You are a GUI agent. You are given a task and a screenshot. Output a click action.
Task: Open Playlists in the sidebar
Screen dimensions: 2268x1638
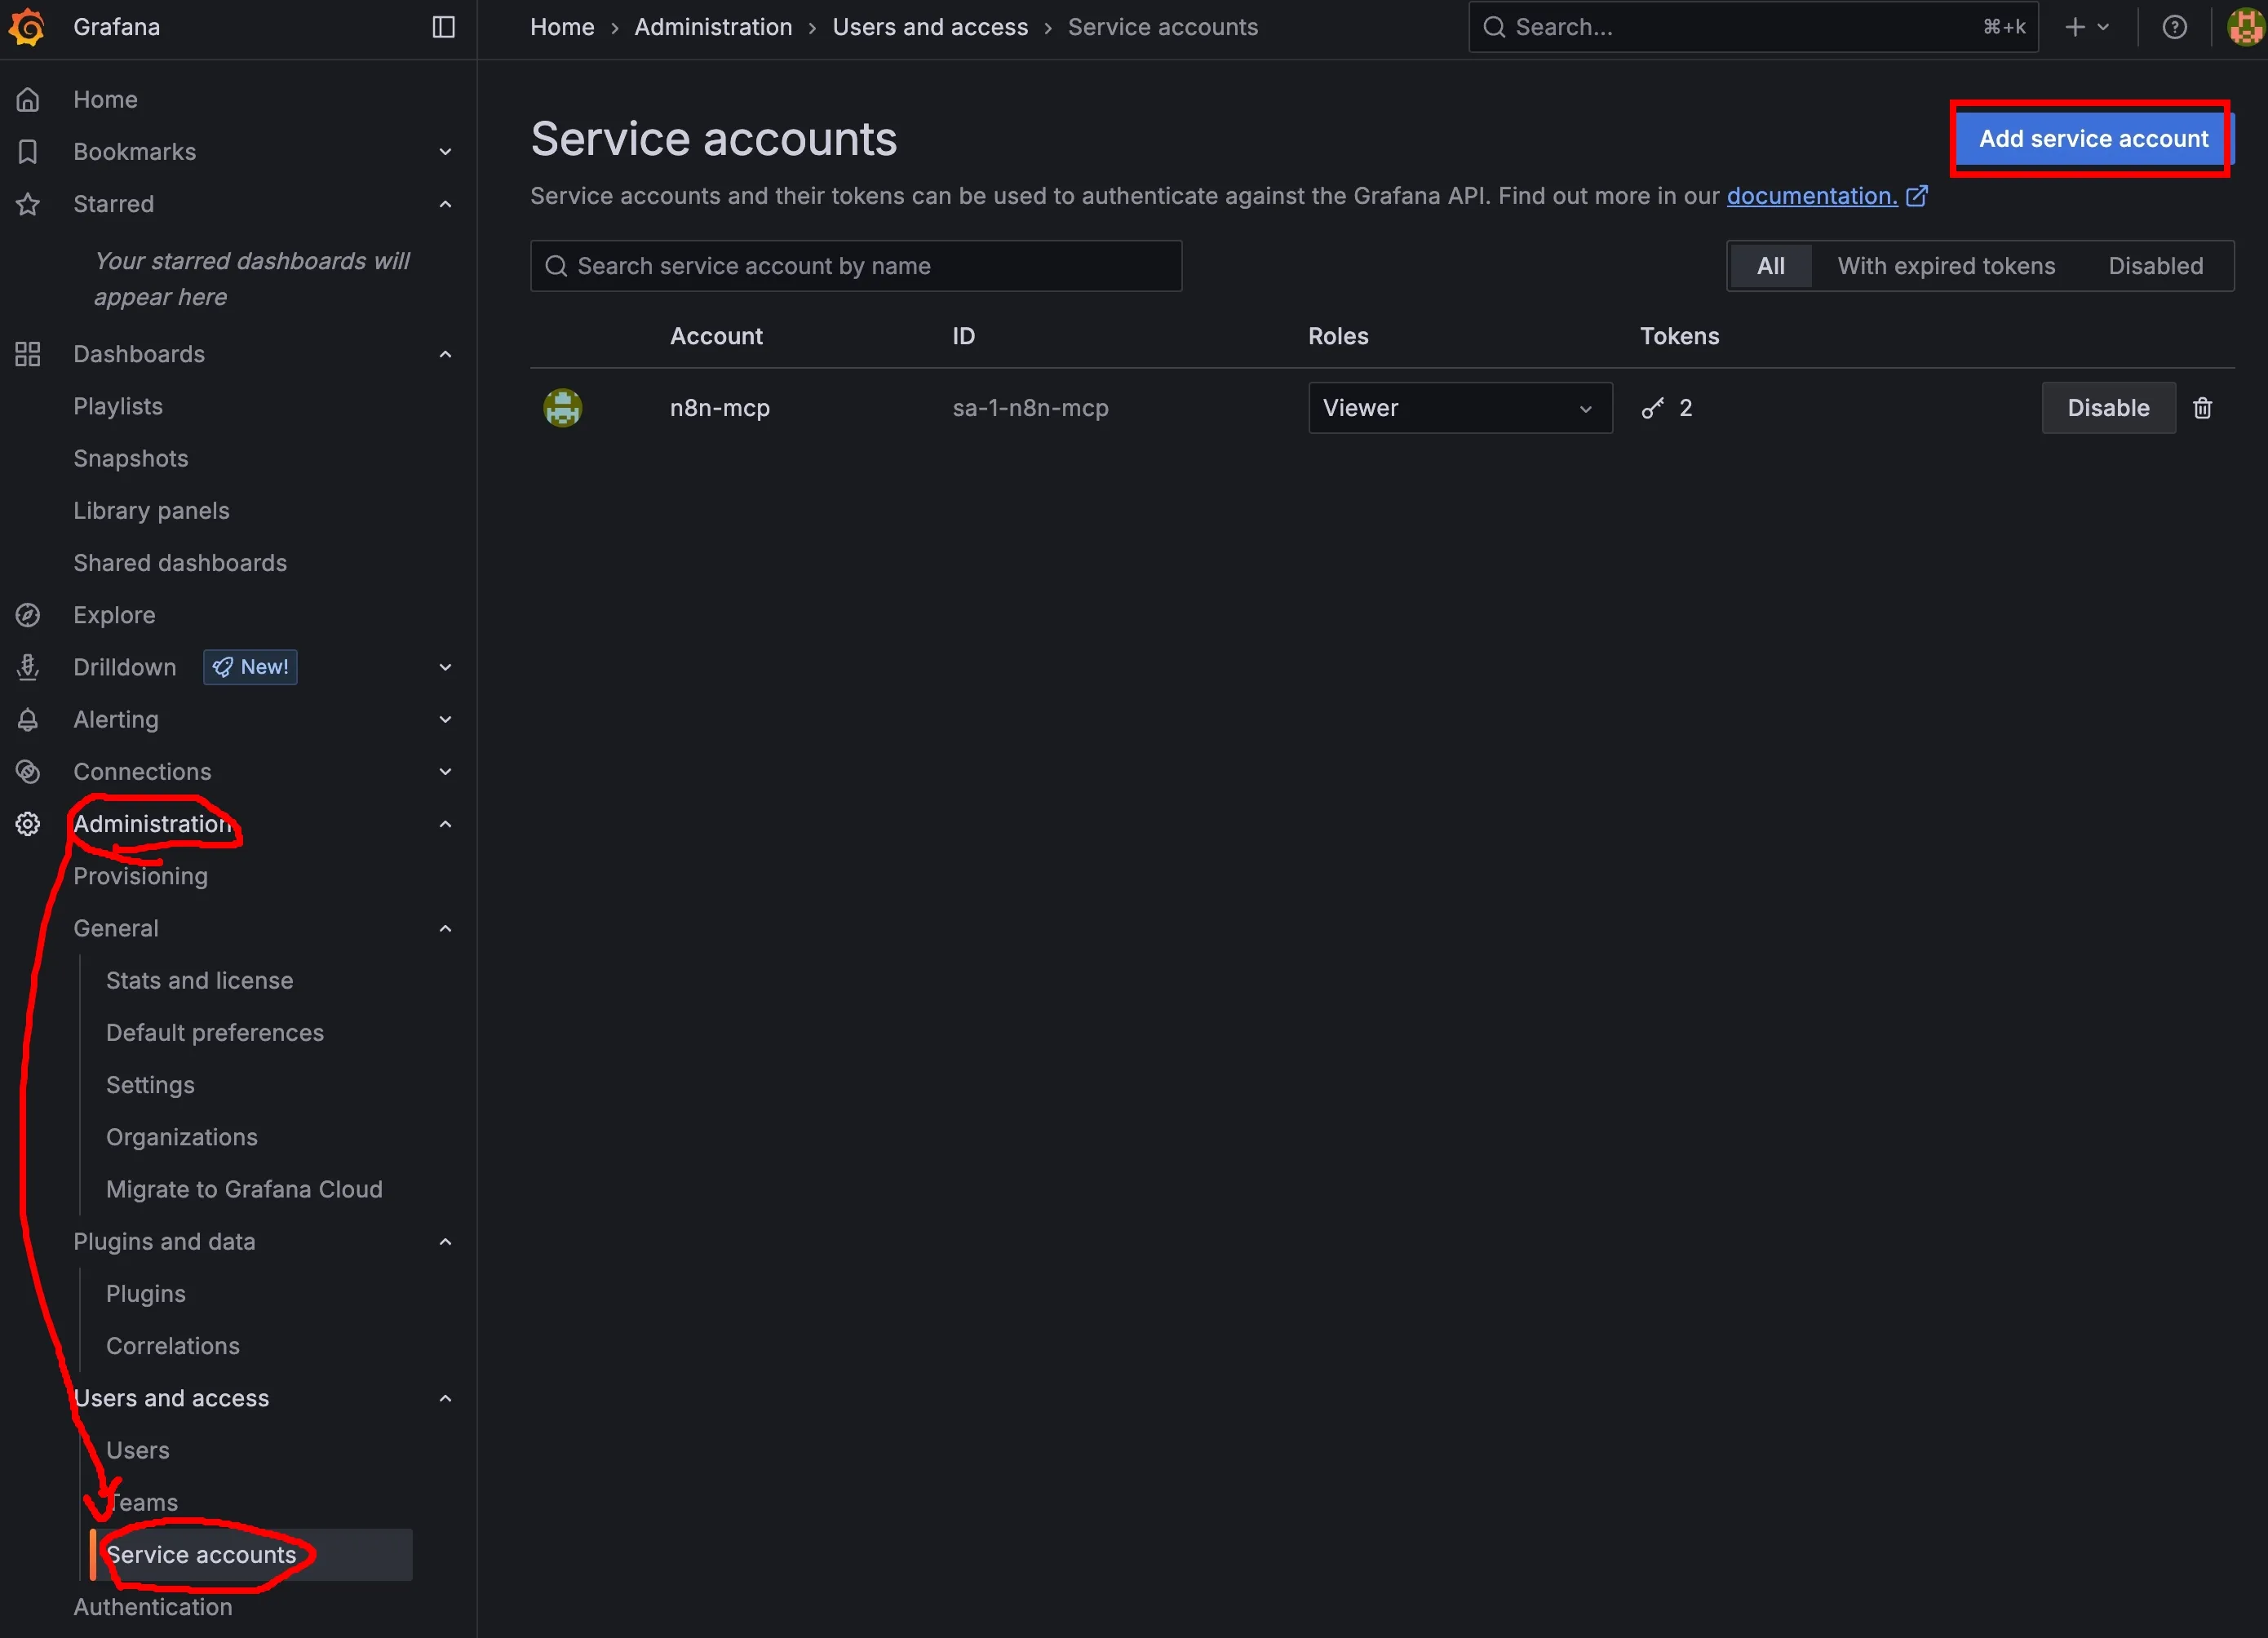(118, 406)
